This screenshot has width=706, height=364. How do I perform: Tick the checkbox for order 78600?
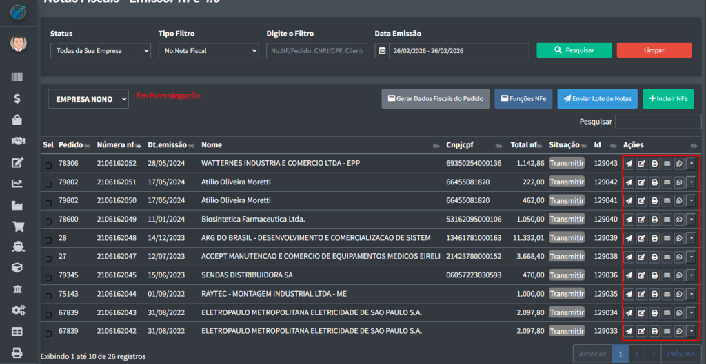coord(48,220)
